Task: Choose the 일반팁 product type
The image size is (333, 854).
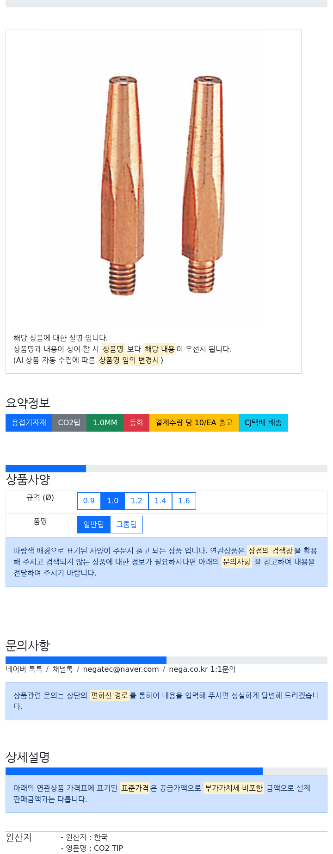Action: (94, 525)
